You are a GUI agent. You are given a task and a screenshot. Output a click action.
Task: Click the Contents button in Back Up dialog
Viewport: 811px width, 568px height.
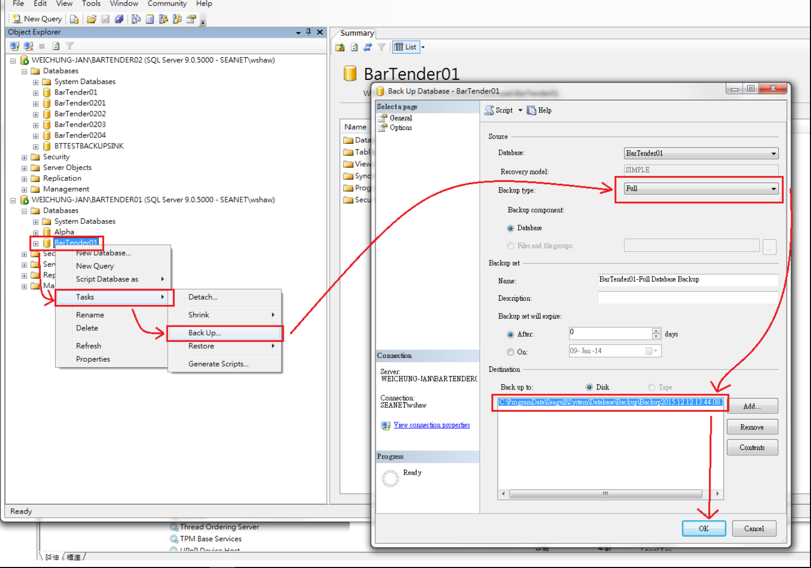coord(752,447)
